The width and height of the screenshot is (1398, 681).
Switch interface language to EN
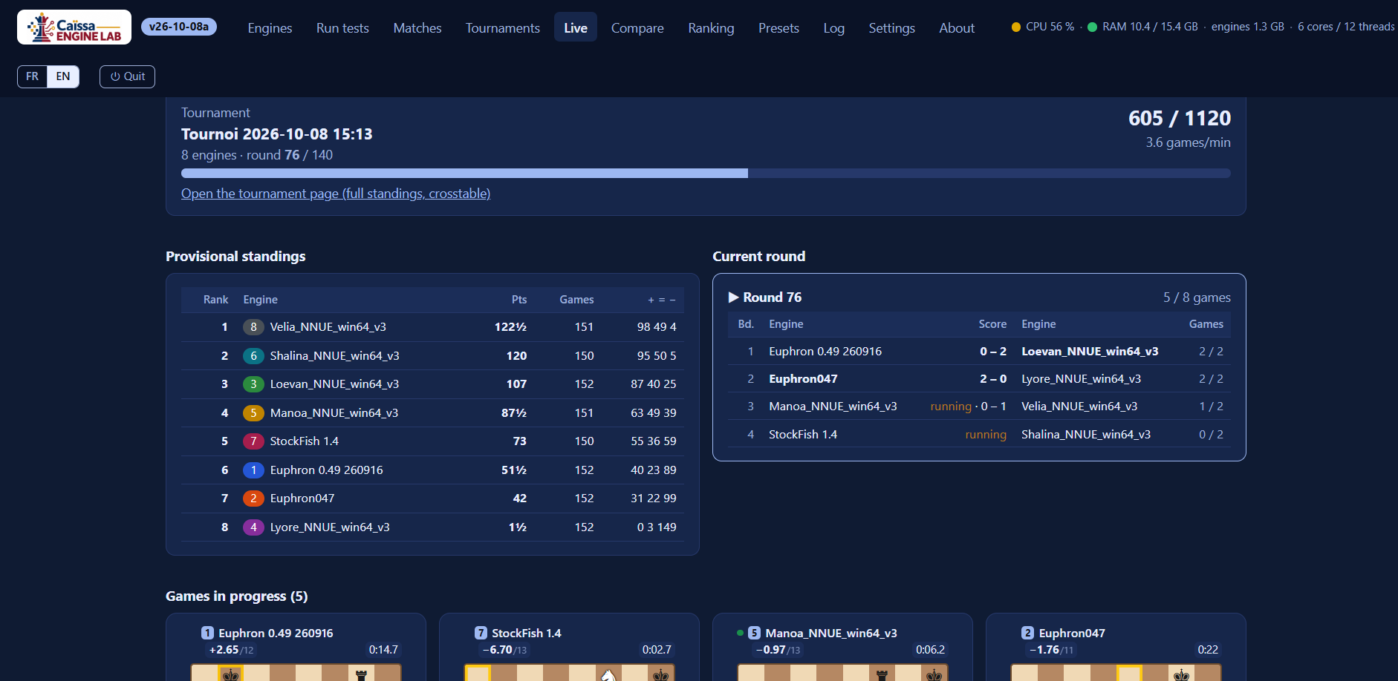pyautogui.click(x=63, y=76)
